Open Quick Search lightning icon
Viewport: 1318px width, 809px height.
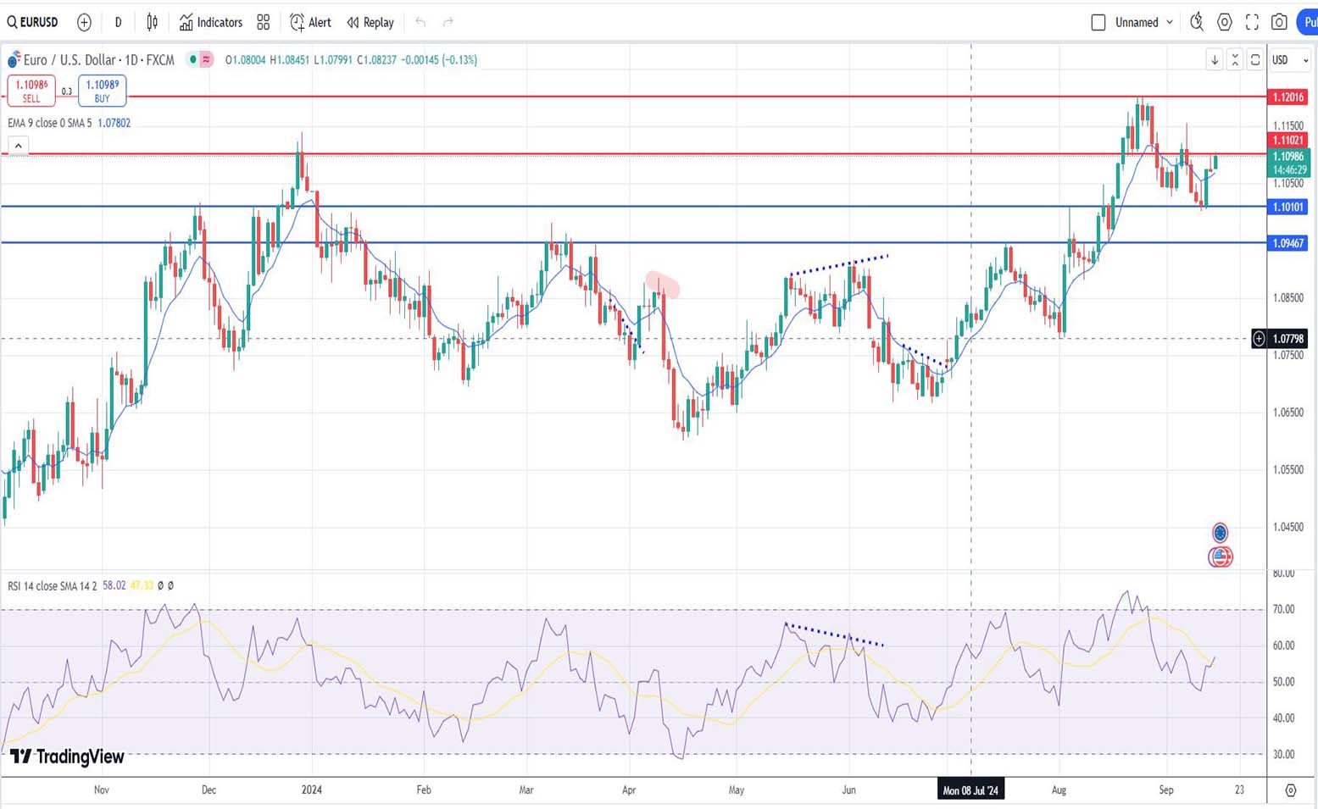pos(1196,22)
